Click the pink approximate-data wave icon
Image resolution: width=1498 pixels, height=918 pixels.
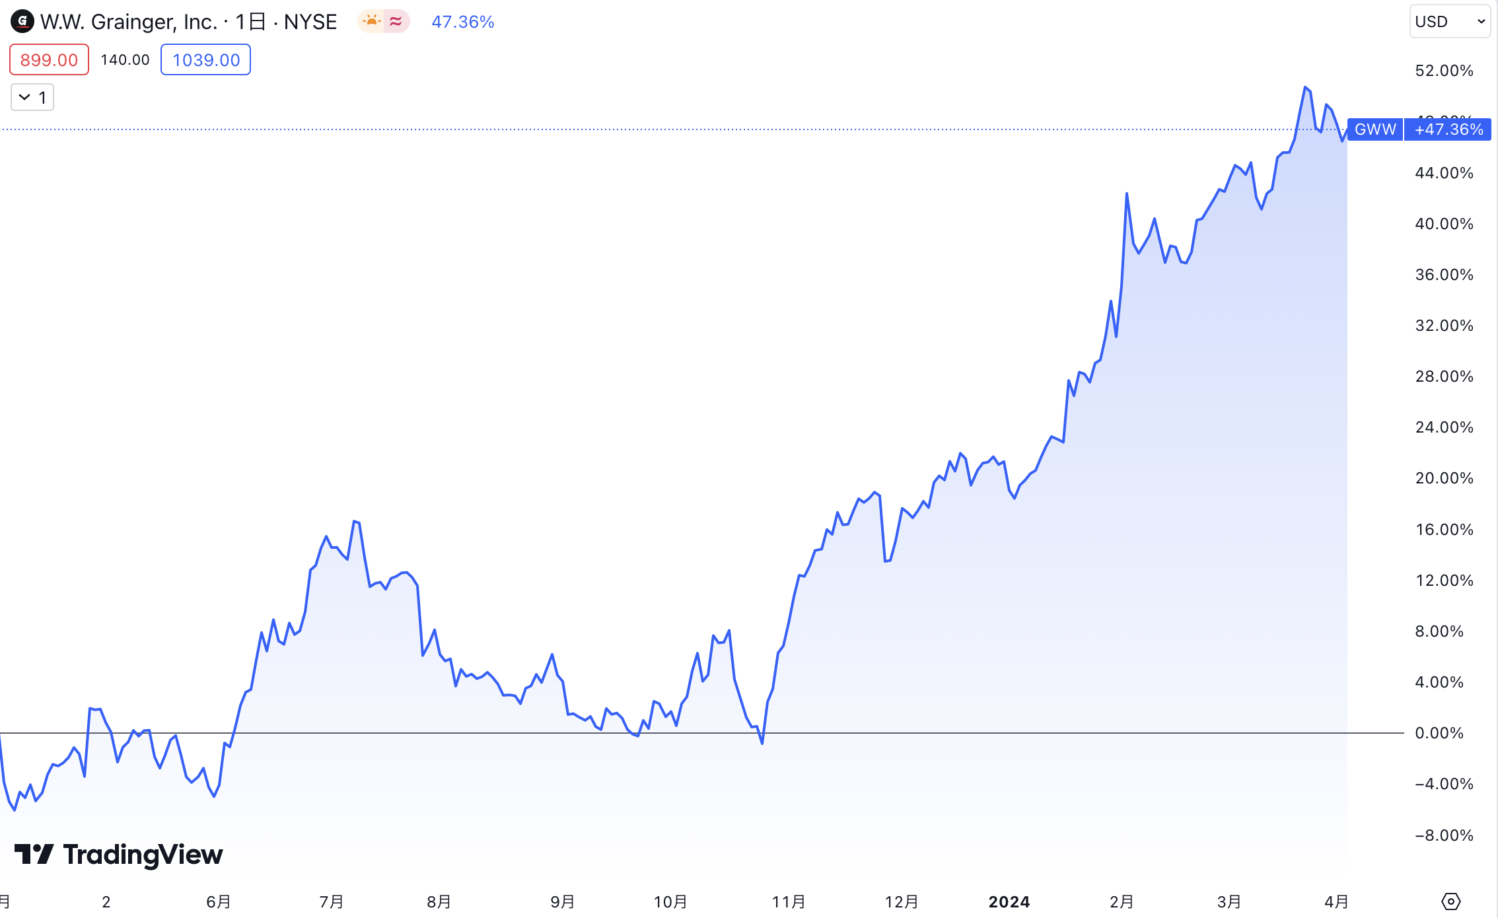[396, 22]
